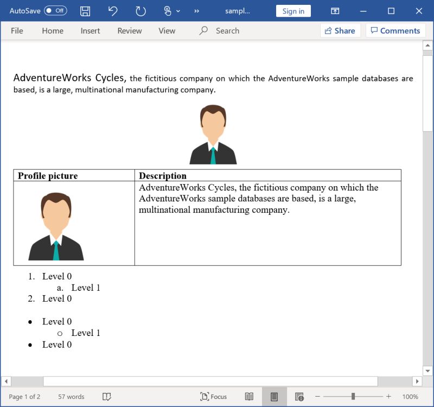The image size is (434, 407).
Task: Click the Save icon
Action: (84, 11)
